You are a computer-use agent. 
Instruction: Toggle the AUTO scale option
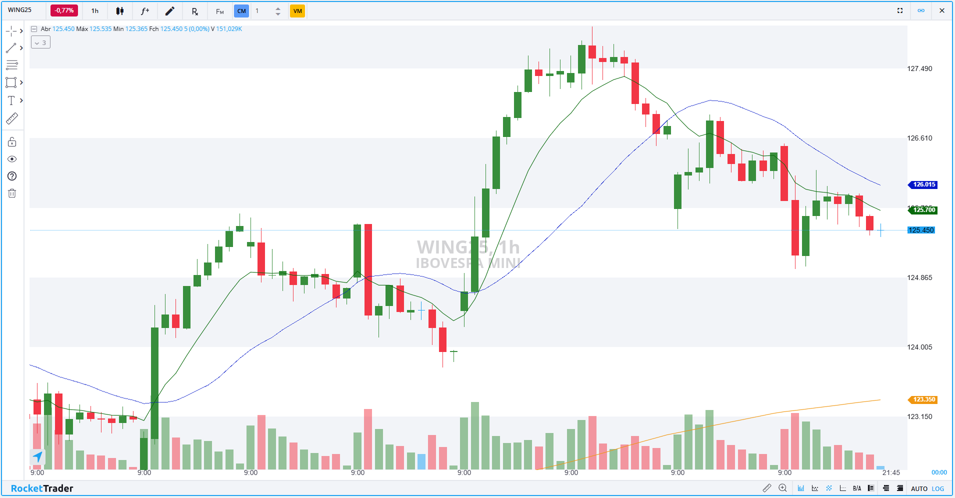coord(919,488)
